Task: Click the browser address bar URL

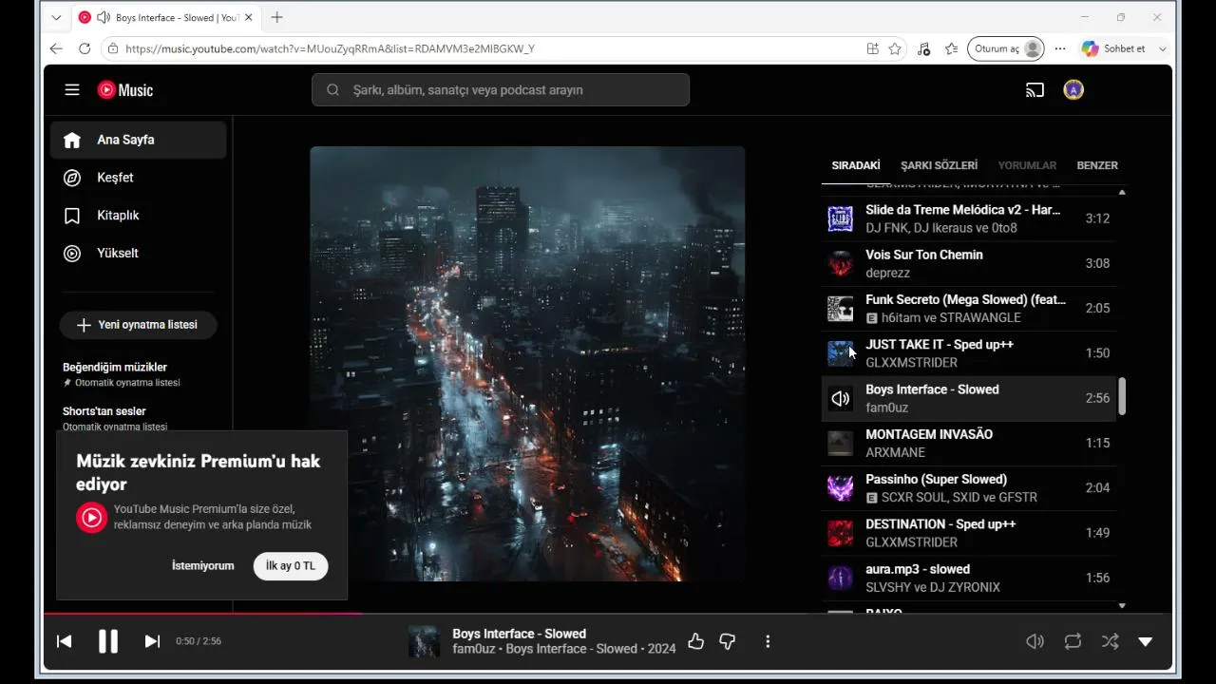Action: 330,48
